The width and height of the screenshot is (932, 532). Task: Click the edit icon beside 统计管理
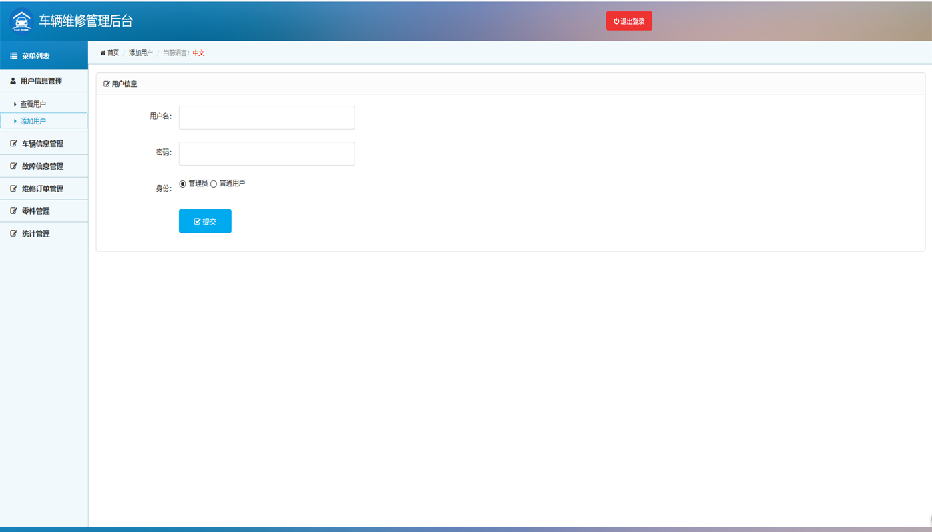click(x=14, y=234)
